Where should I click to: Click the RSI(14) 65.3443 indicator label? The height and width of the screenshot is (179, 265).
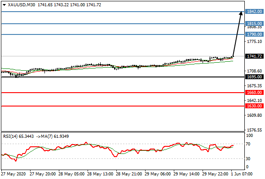[x=18, y=136]
